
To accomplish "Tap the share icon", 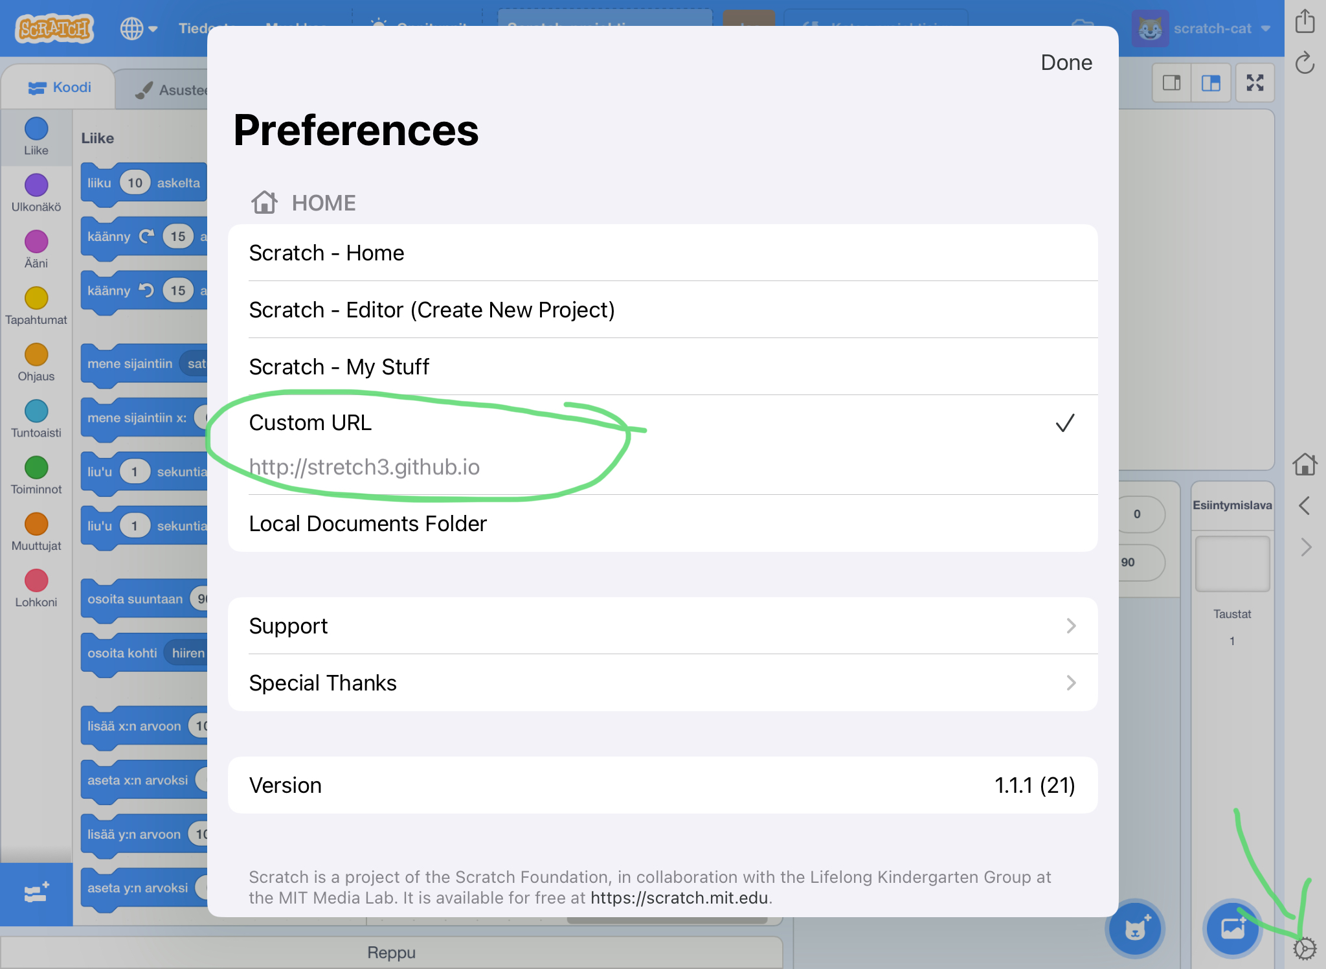I will coord(1305,21).
